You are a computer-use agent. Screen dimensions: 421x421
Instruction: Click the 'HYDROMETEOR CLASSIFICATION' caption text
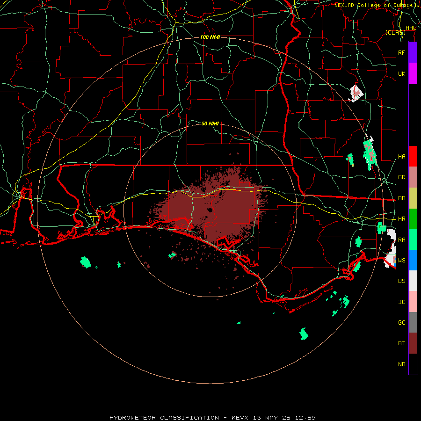coord(164,418)
